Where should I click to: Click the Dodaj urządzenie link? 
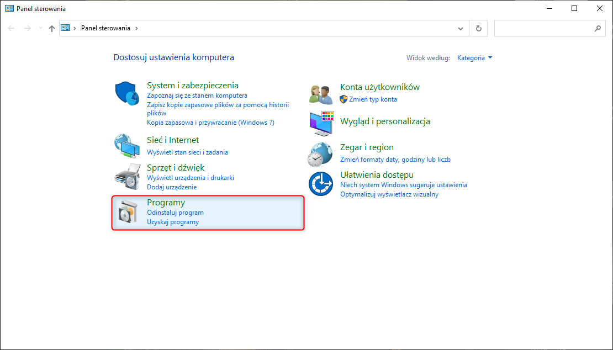172,187
